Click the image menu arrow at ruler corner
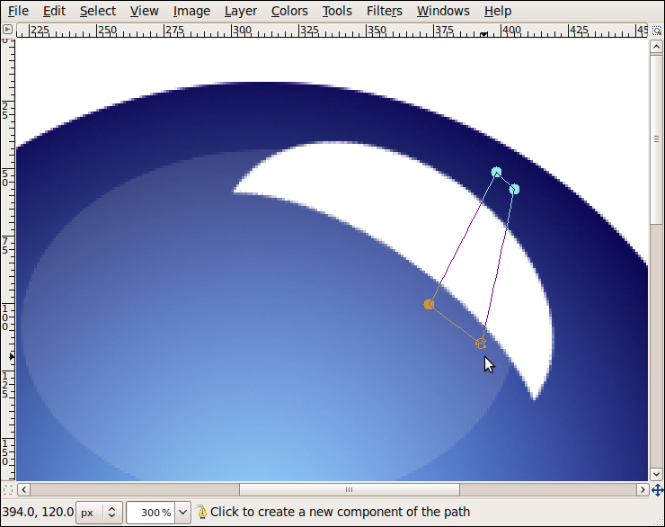The width and height of the screenshot is (665, 527). click(7, 30)
